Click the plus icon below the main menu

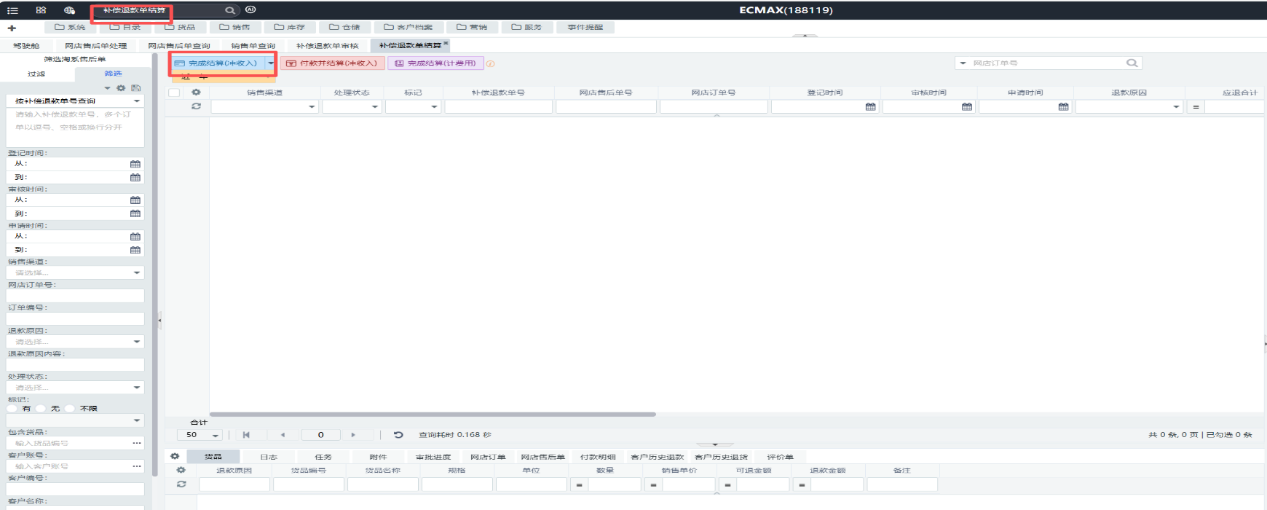tap(12, 28)
